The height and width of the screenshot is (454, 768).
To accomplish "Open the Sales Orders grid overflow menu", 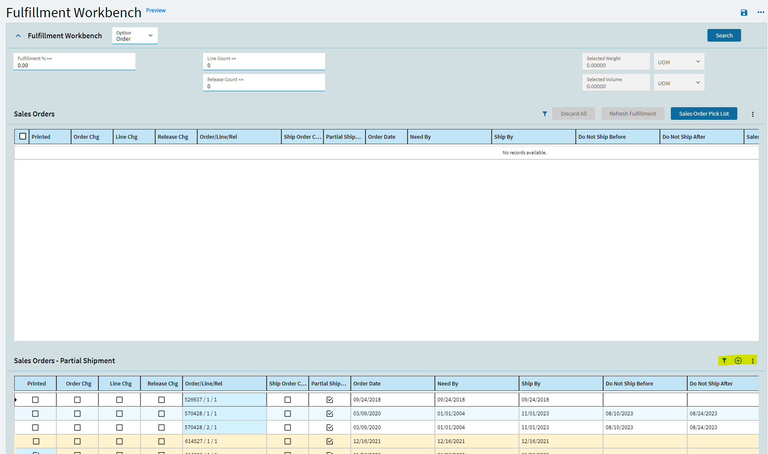I will 752,114.
